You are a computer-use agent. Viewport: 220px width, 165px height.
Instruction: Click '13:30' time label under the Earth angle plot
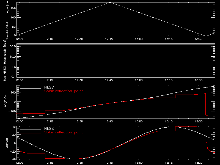click(x=199, y=39)
